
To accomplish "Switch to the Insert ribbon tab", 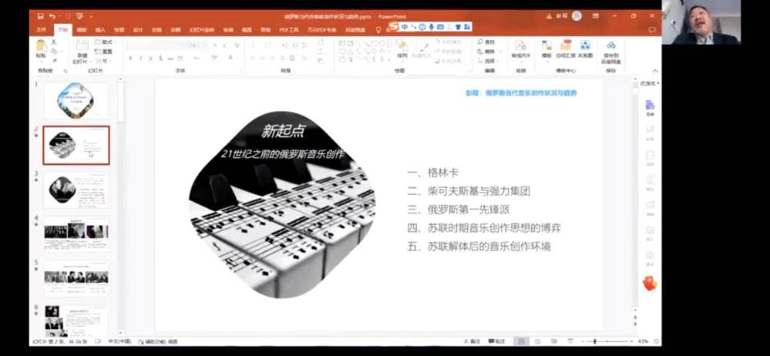I will point(100,30).
